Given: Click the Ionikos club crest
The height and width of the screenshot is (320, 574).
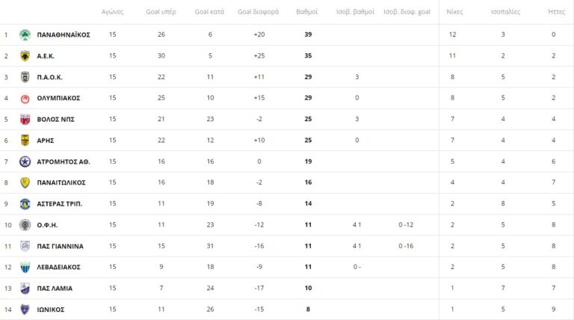Looking at the screenshot, I should click(x=25, y=309).
